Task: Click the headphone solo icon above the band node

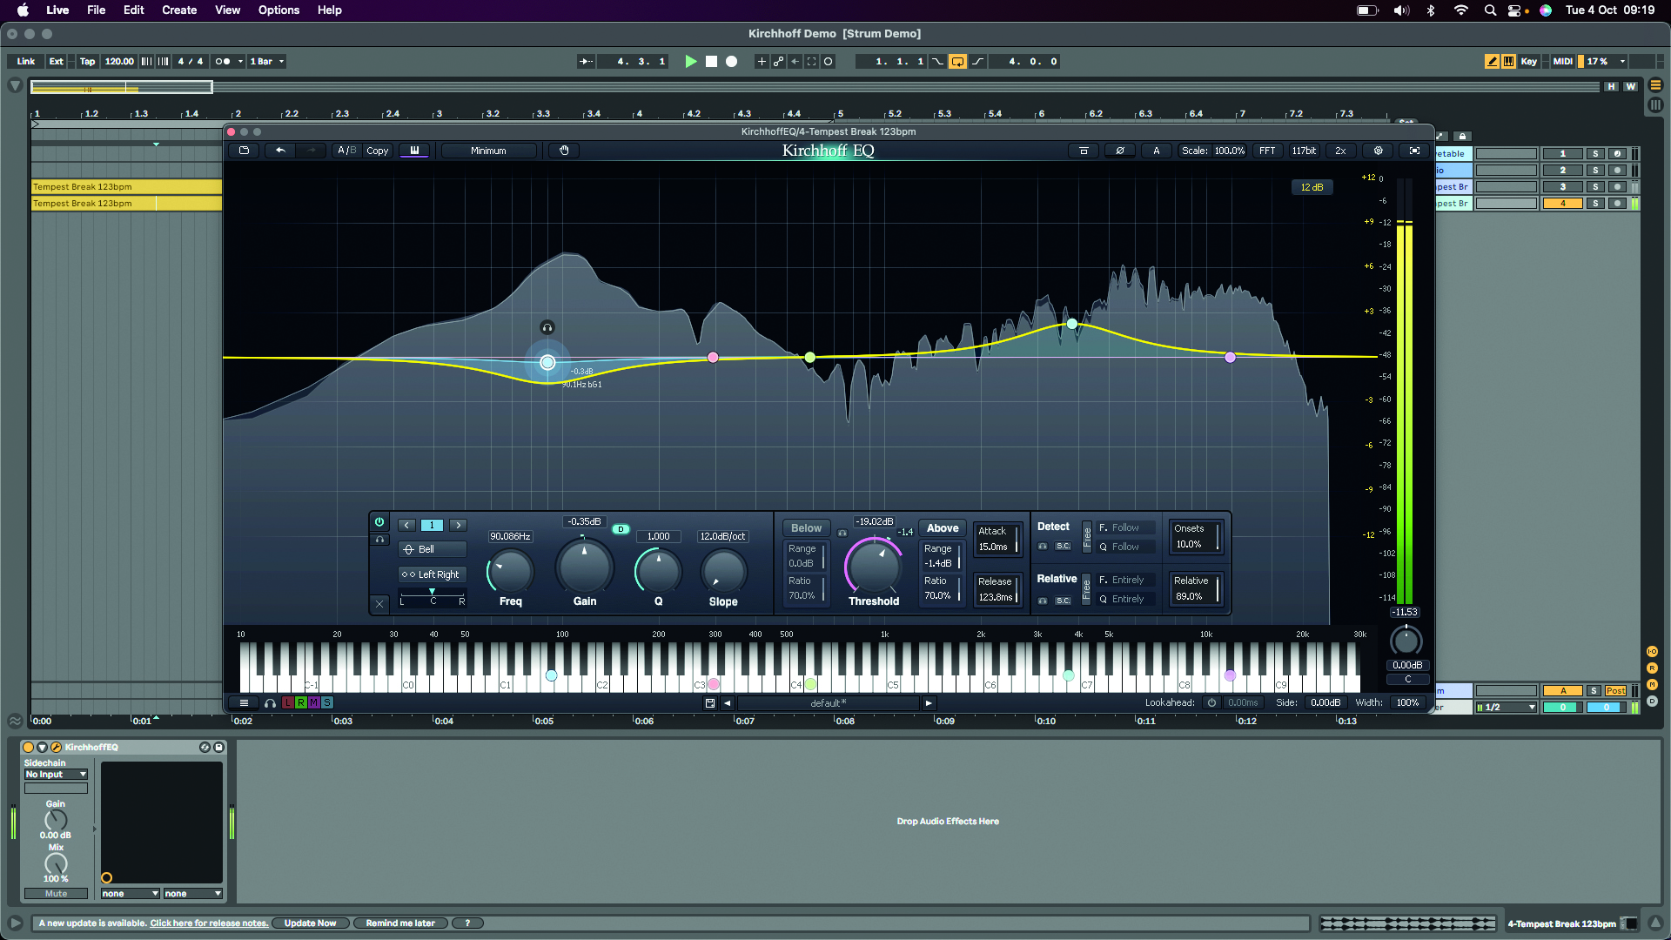Action: pyautogui.click(x=547, y=328)
